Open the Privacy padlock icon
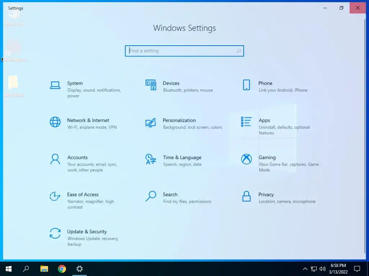Viewport: 369px width, 276px height. [246, 196]
